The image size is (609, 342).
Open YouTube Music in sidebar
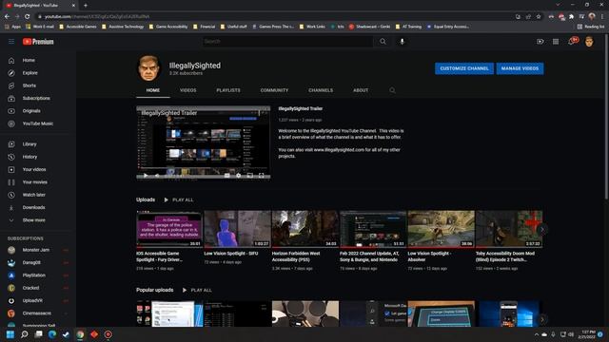pos(38,123)
